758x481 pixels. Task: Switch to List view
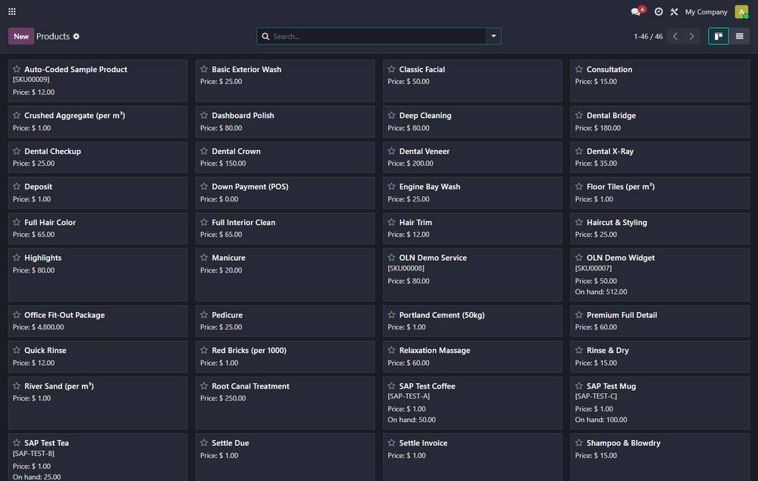(739, 36)
